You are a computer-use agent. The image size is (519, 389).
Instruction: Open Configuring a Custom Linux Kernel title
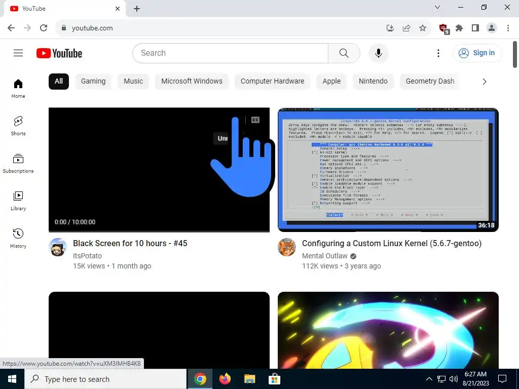pyautogui.click(x=392, y=244)
